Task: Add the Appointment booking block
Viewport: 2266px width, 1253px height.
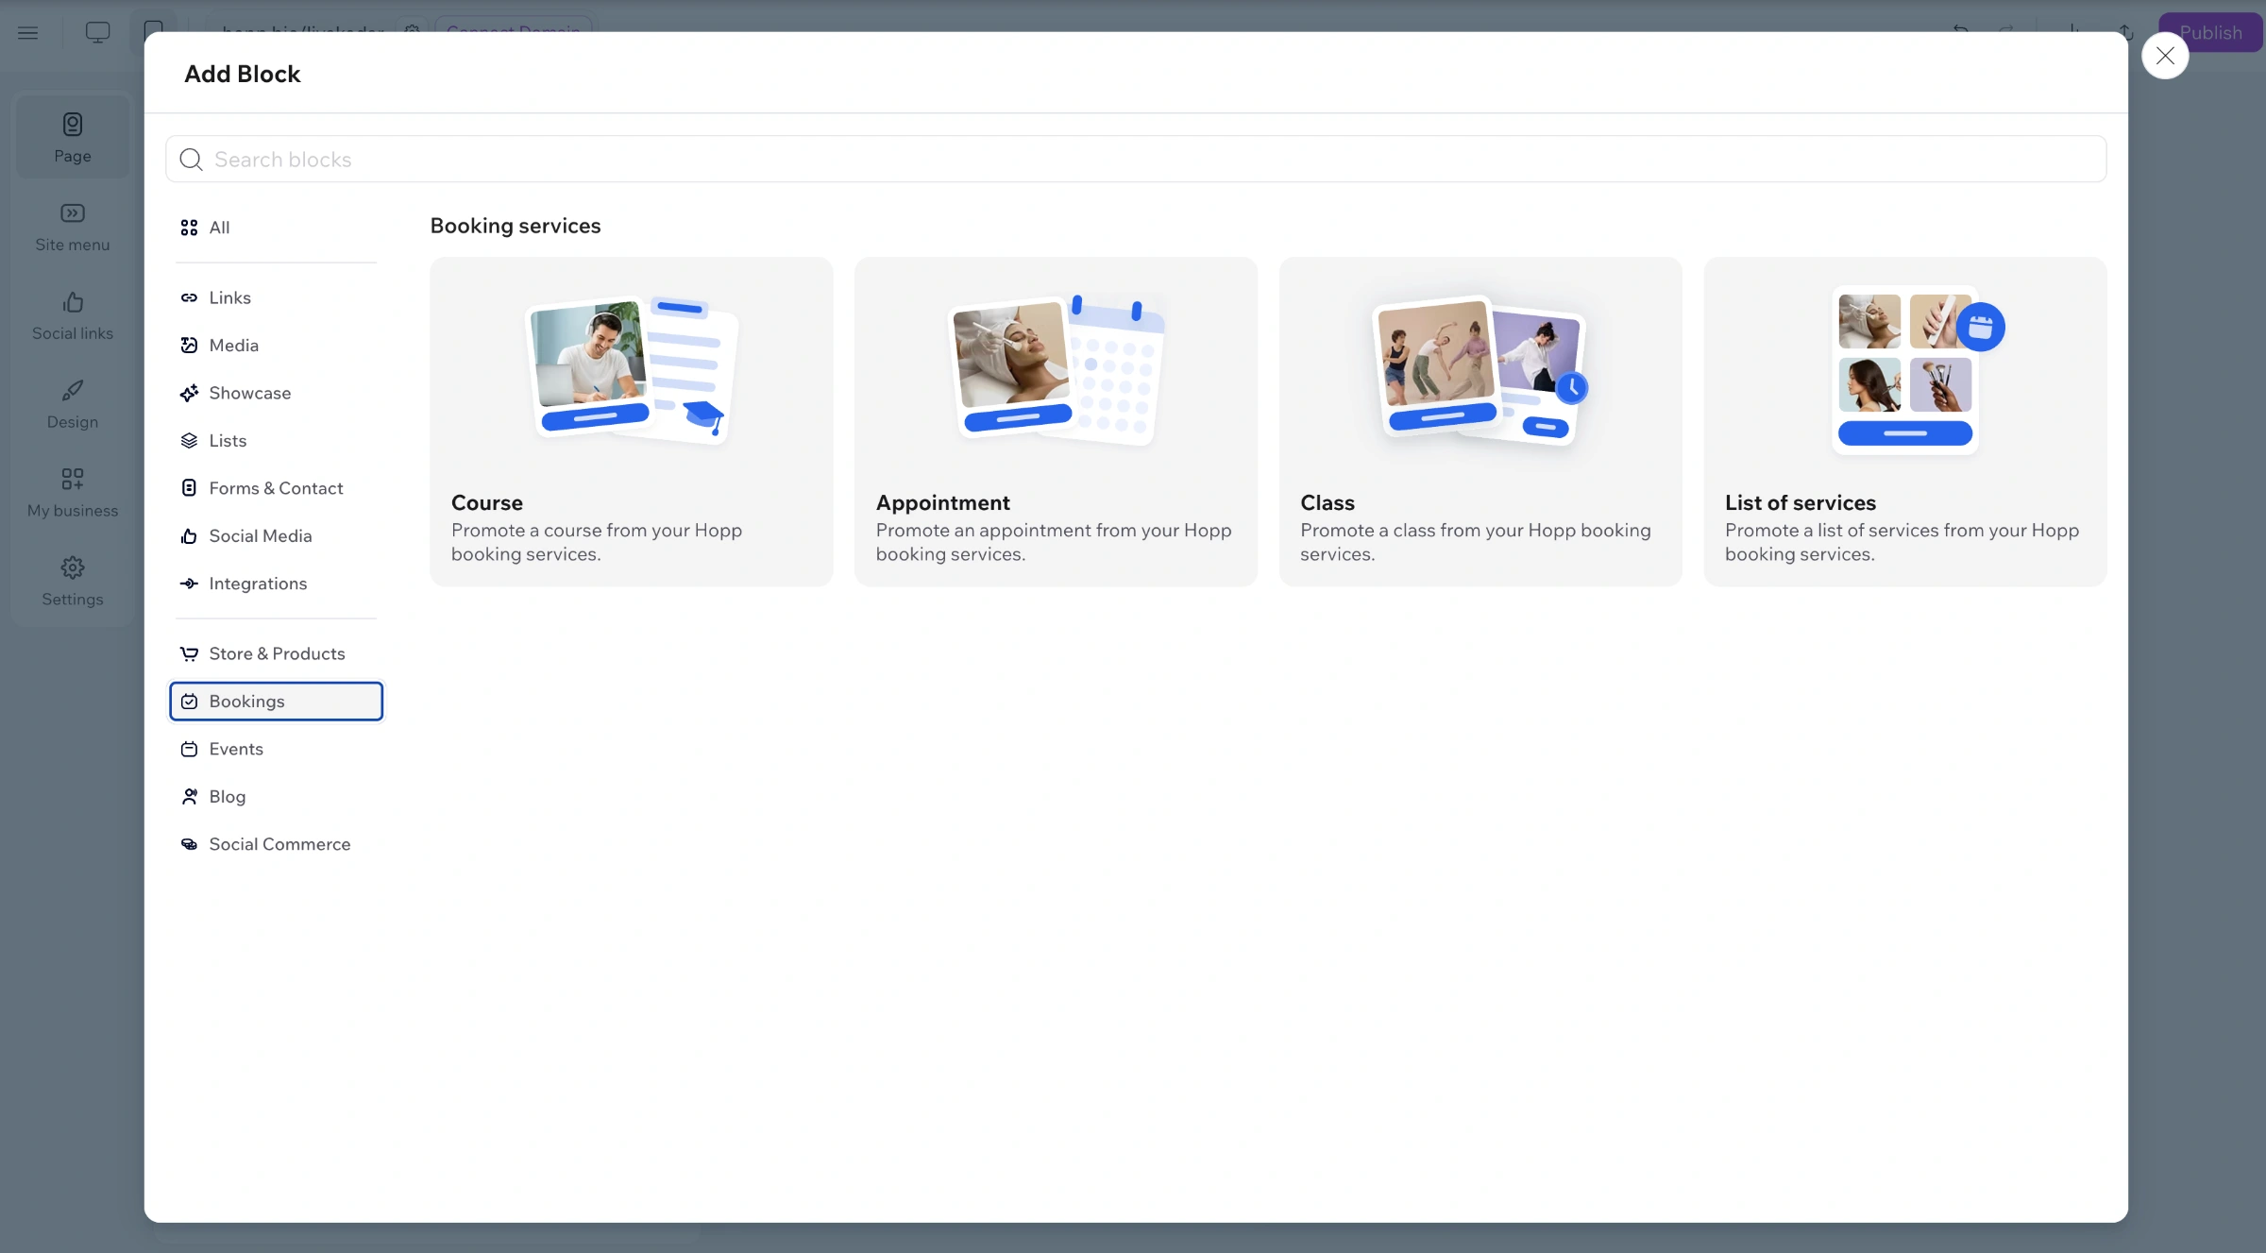Action: click(1056, 421)
